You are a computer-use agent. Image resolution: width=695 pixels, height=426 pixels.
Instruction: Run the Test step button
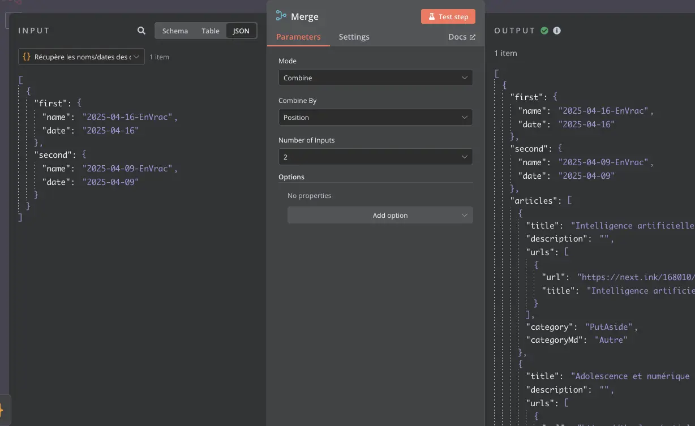[448, 16]
